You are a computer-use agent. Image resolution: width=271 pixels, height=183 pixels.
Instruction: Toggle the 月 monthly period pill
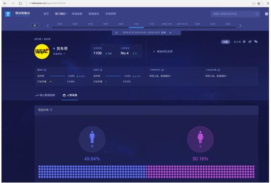click(35, 26)
